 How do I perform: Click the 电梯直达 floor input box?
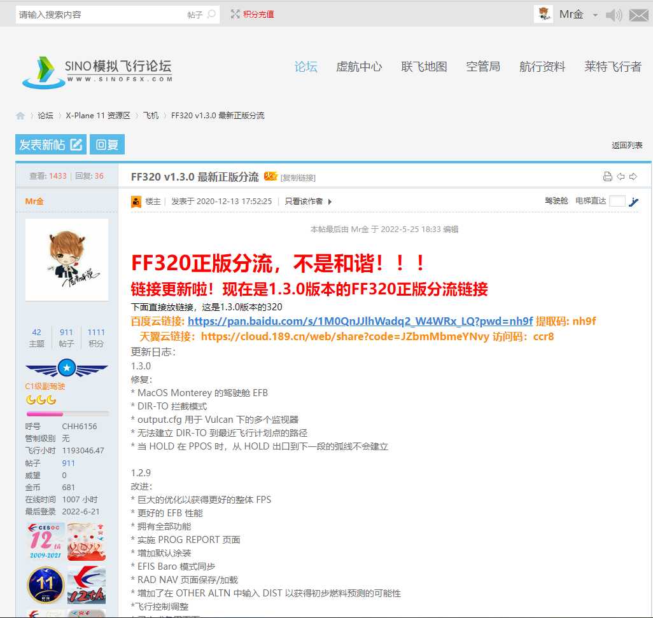click(617, 201)
